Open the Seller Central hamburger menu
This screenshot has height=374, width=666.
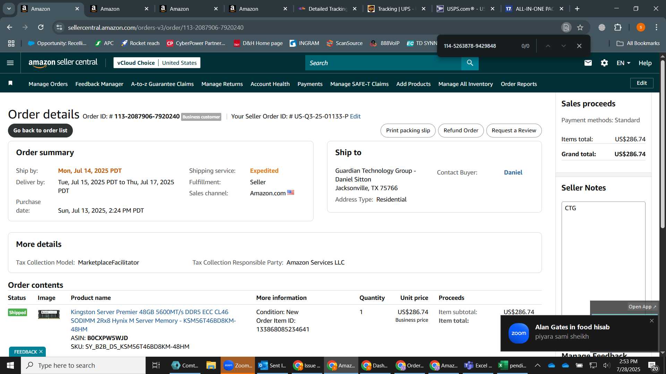10,63
